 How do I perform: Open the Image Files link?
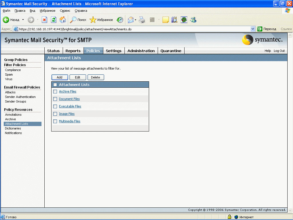[67, 114]
